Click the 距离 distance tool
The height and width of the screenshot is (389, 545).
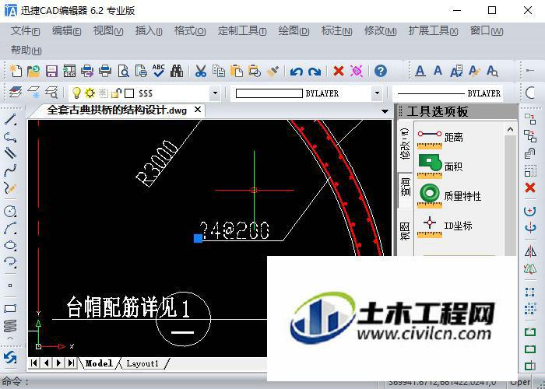point(440,138)
